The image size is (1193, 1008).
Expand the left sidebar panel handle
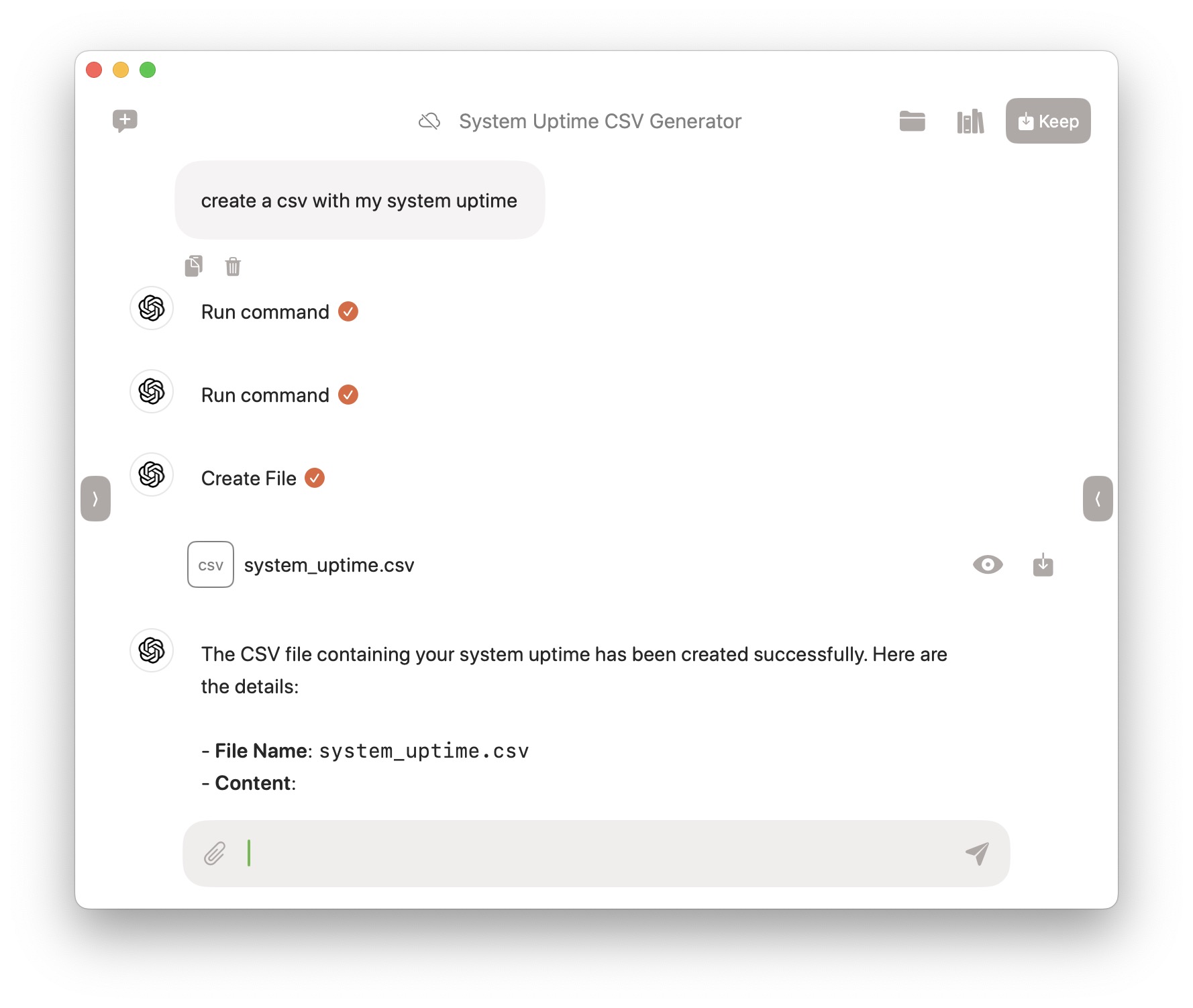95,499
